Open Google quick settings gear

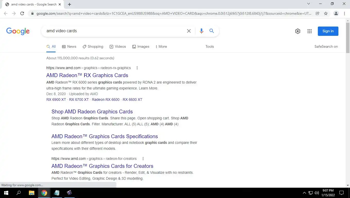tap(298, 31)
